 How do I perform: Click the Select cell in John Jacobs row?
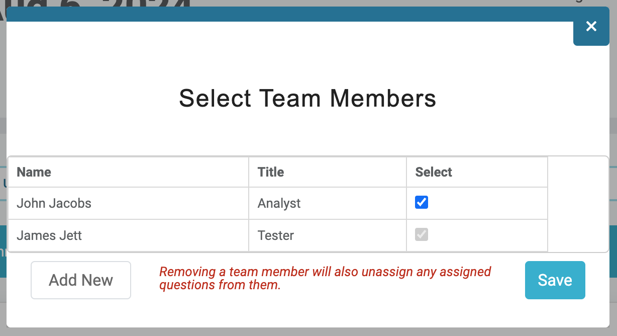pyautogui.click(x=477, y=203)
